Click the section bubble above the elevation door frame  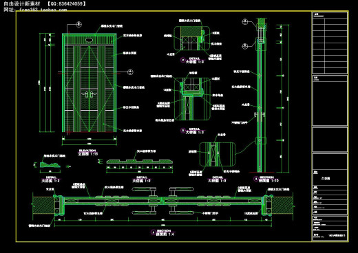tap(78, 24)
